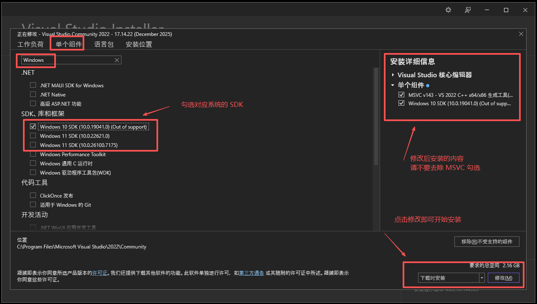This screenshot has width=537, height=304.
Task: Open the send feedback icon in title bar
Action: pyautogui.click(x=468, y=10)
